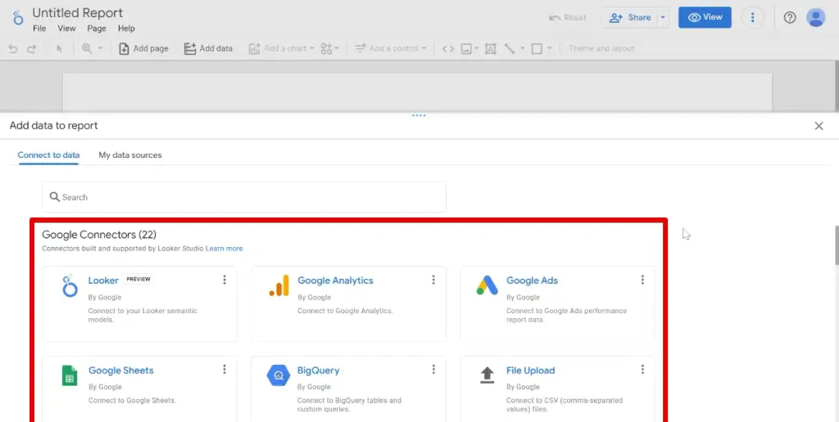The height and width of the screenshot is (422, 839).
Task: Expand the shape type dropdown arrow
Action: point(550,48)
